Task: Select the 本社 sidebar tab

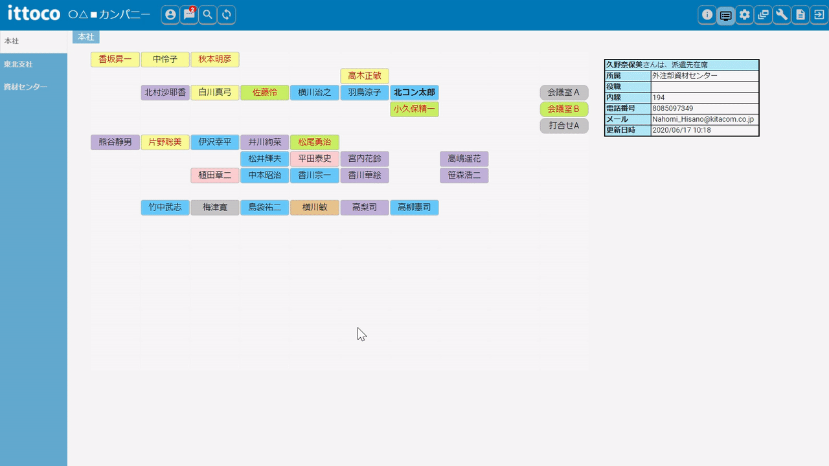Action: (12, 41)
